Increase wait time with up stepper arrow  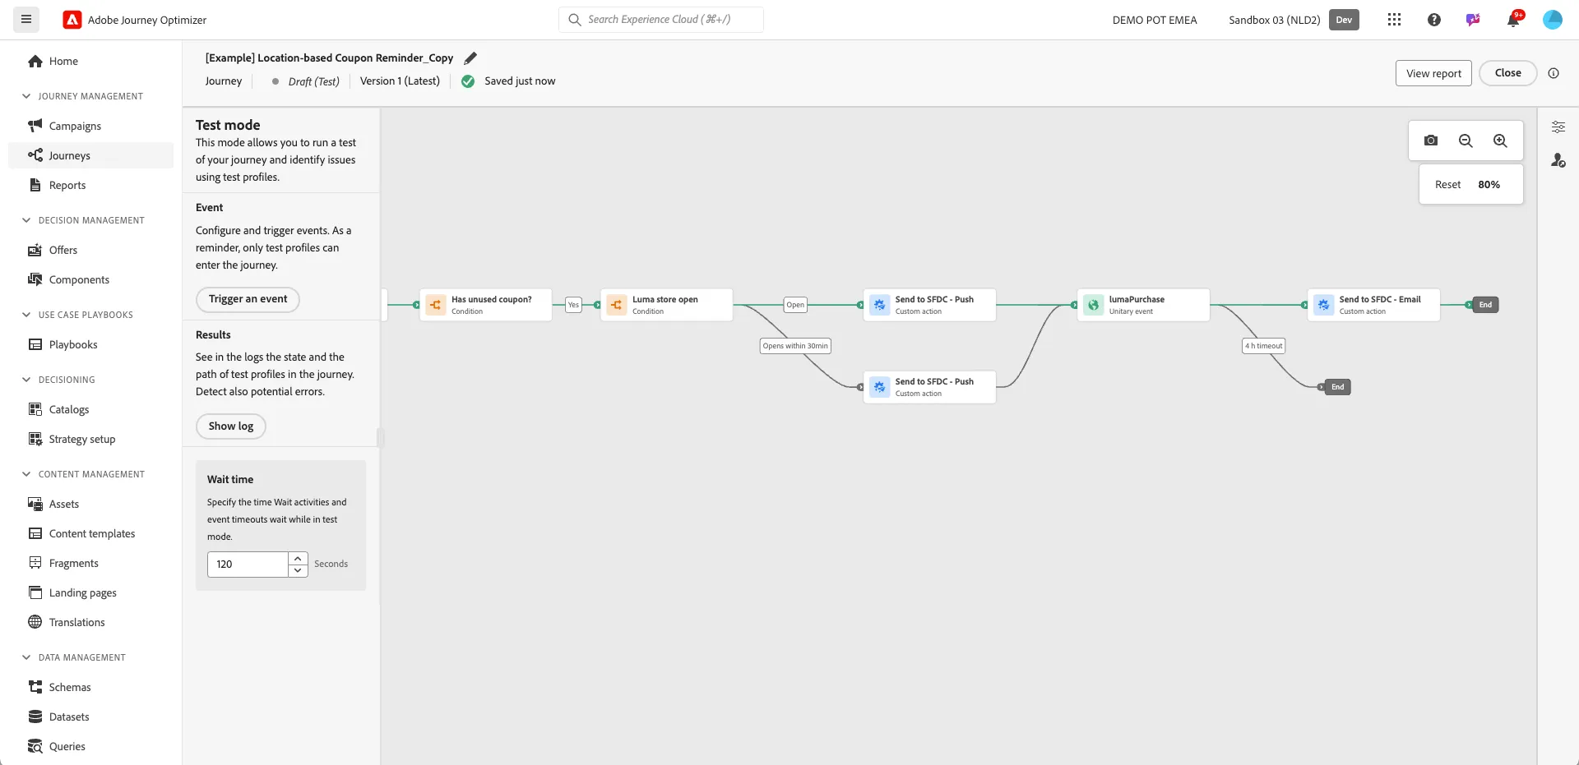point(298,559)
